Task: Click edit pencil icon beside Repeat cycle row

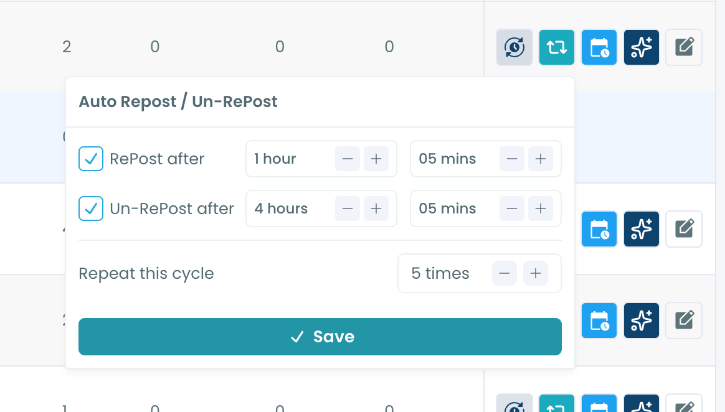Action: tap(684, 321)
